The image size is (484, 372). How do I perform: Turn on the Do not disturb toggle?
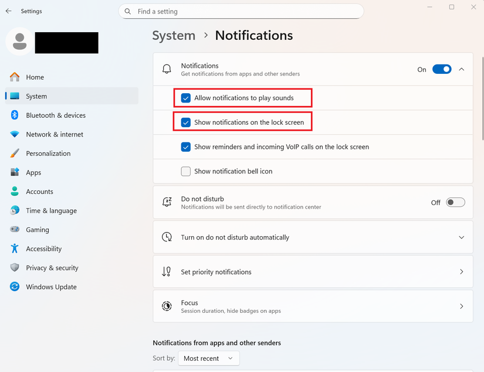(455, 202)
